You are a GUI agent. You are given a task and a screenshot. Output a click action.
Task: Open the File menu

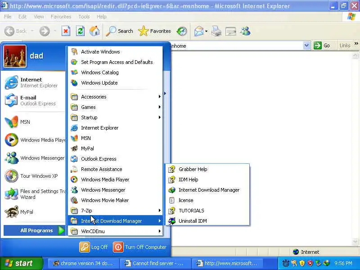coord(8,17)
